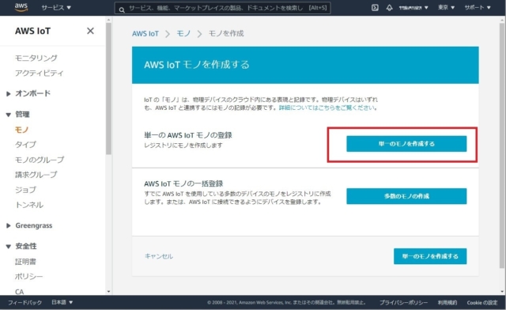
Task: Collapse the 安全性 section
Action: [x=21, y=246]
